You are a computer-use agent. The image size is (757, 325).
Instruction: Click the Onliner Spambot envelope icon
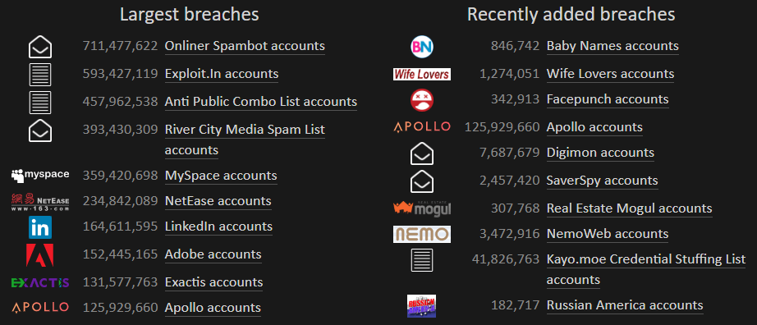(40, 47)
